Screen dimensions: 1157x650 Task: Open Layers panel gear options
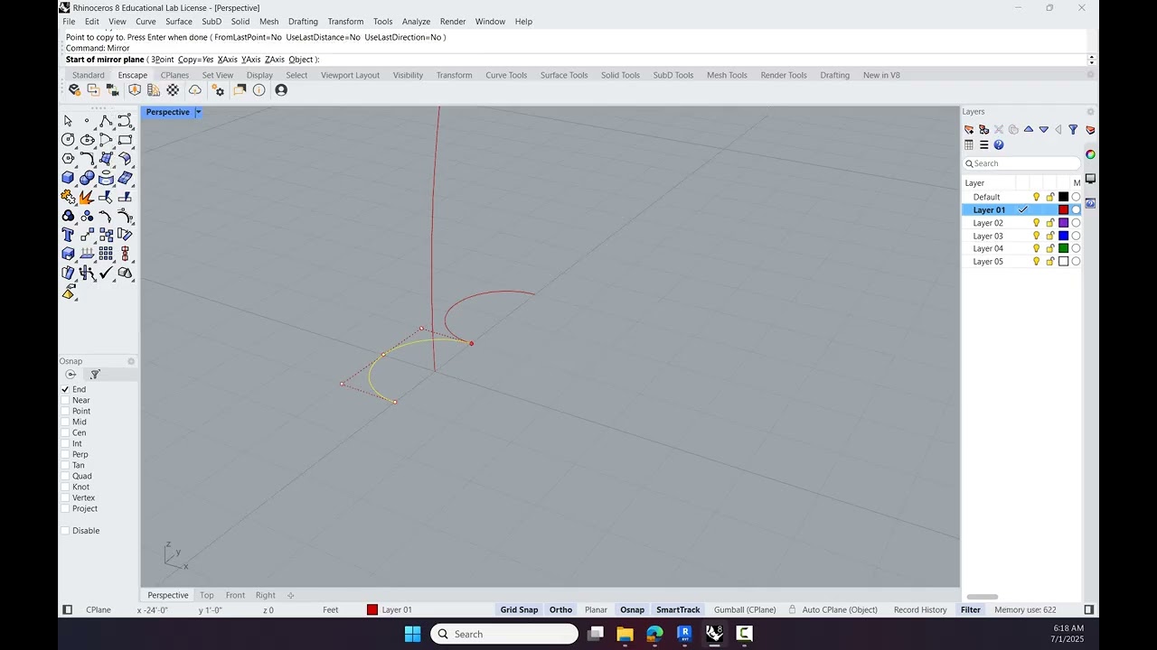[1090, 112]
